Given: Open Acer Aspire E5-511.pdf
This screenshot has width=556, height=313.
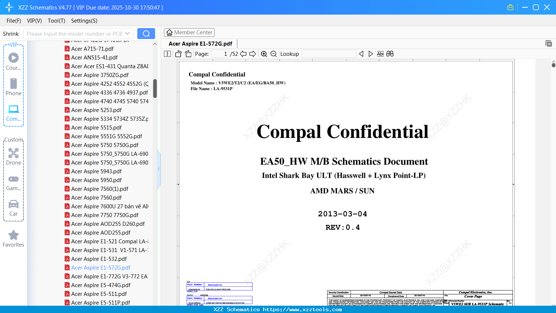Looking at the screenshot, I should coord(99,294).
